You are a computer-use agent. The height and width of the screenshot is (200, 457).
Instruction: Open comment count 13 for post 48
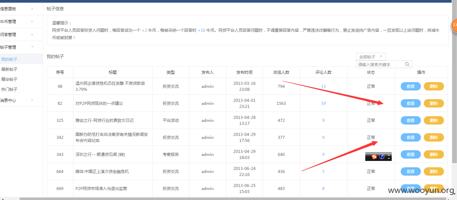coord(323,86)
